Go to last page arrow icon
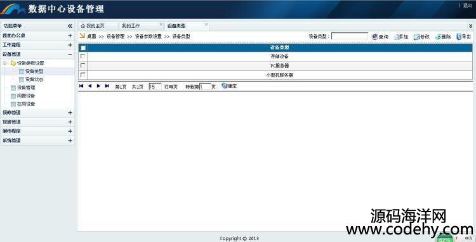The width and height of the screenshot is (476, 242). 107,86
